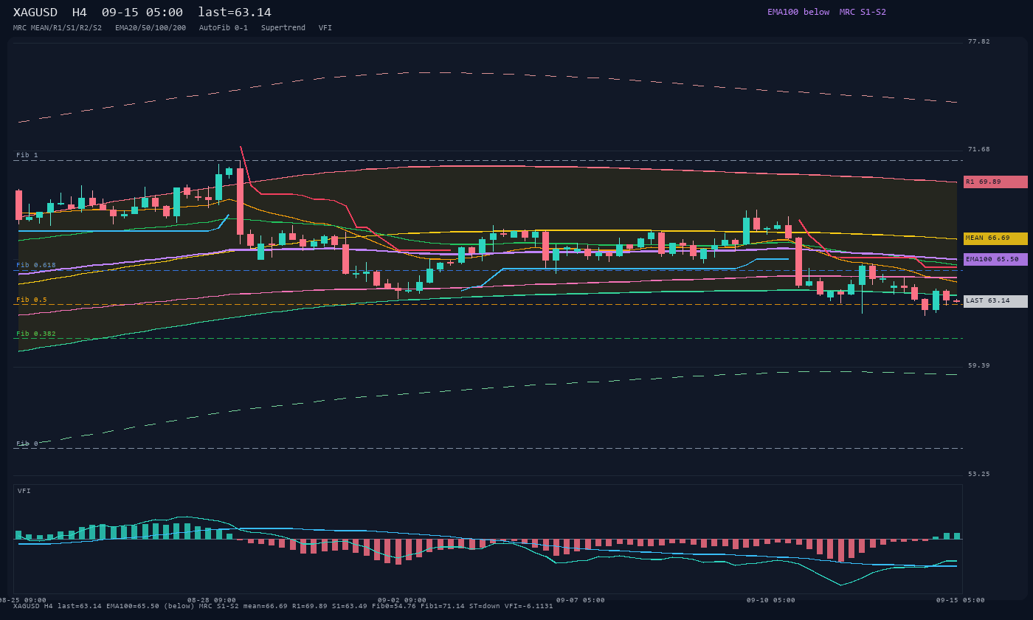
Task: Click the 53.25 price axis label
Action: point(979,474)
